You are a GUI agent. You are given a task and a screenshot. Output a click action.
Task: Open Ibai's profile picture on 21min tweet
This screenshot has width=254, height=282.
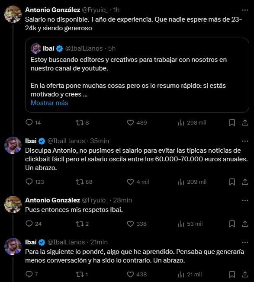pos(13,247)
